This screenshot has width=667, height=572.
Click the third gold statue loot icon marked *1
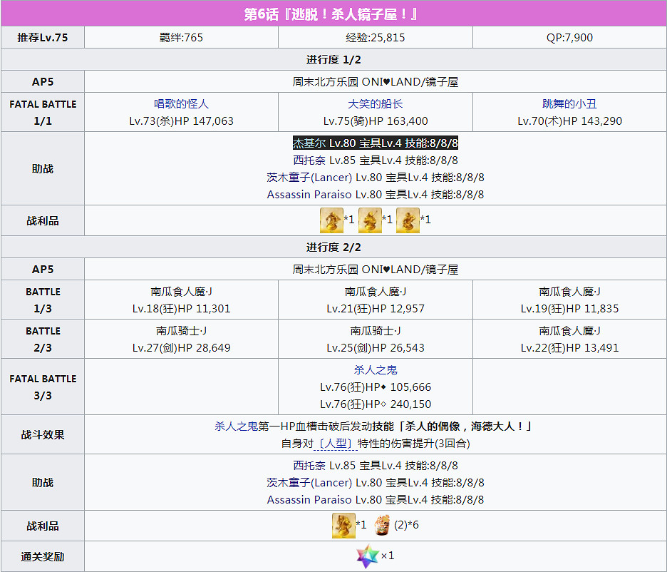408,220
